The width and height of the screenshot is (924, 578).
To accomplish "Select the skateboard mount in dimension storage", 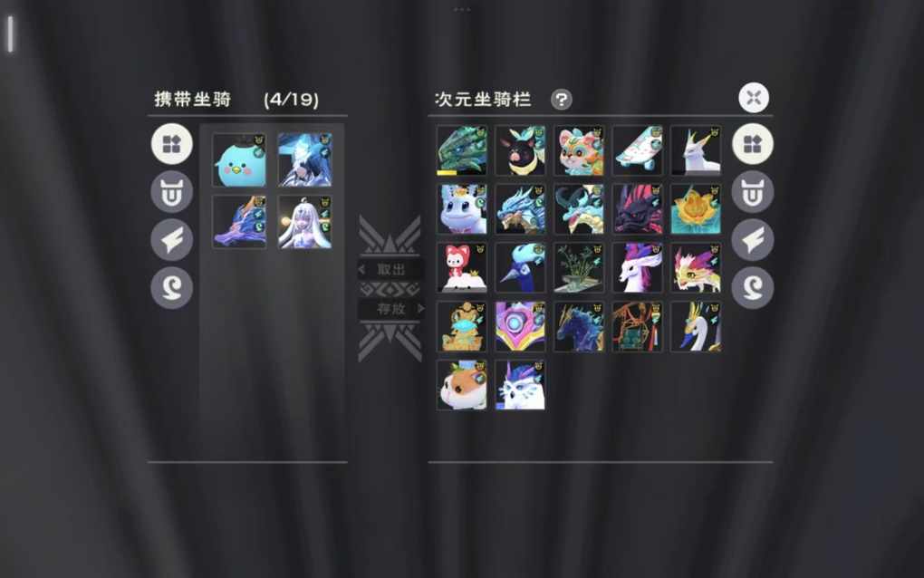I will 638,150.
